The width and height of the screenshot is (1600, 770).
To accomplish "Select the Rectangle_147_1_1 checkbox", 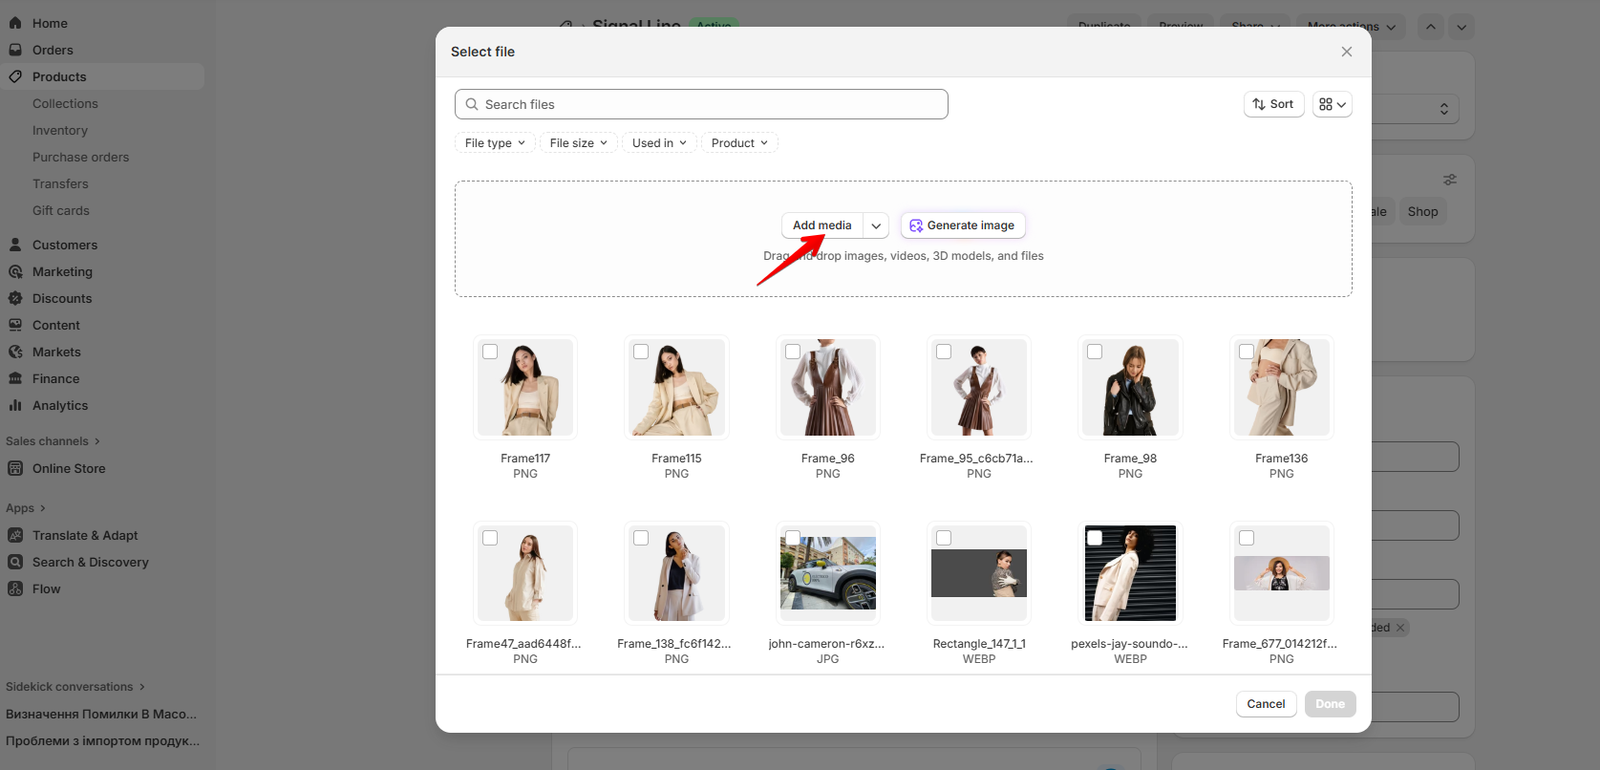I will click(944, 538).
